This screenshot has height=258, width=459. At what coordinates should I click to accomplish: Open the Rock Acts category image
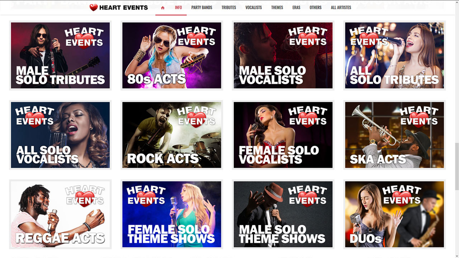tap(172, 135)
